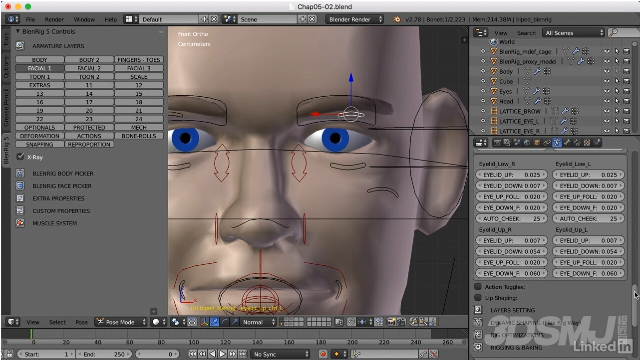Open the Pose menu in 3D viewport header
Screen dimensions: 641x361
click(81, 322)
